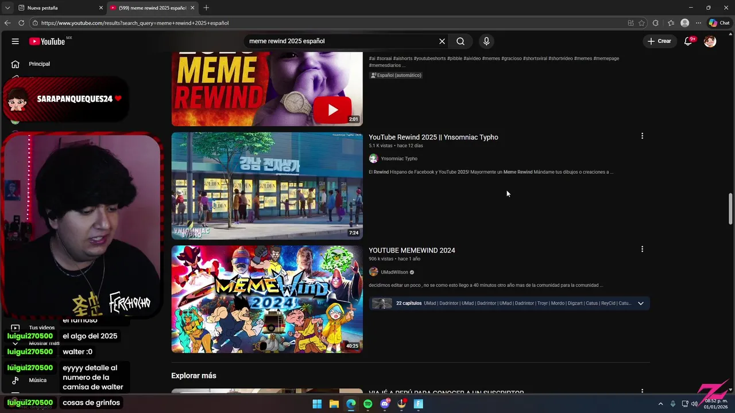Viewport: 735px width, 413px height.
Task: Click the system tray volume icon
Action: pyautogui.click(x=695, y=404)
